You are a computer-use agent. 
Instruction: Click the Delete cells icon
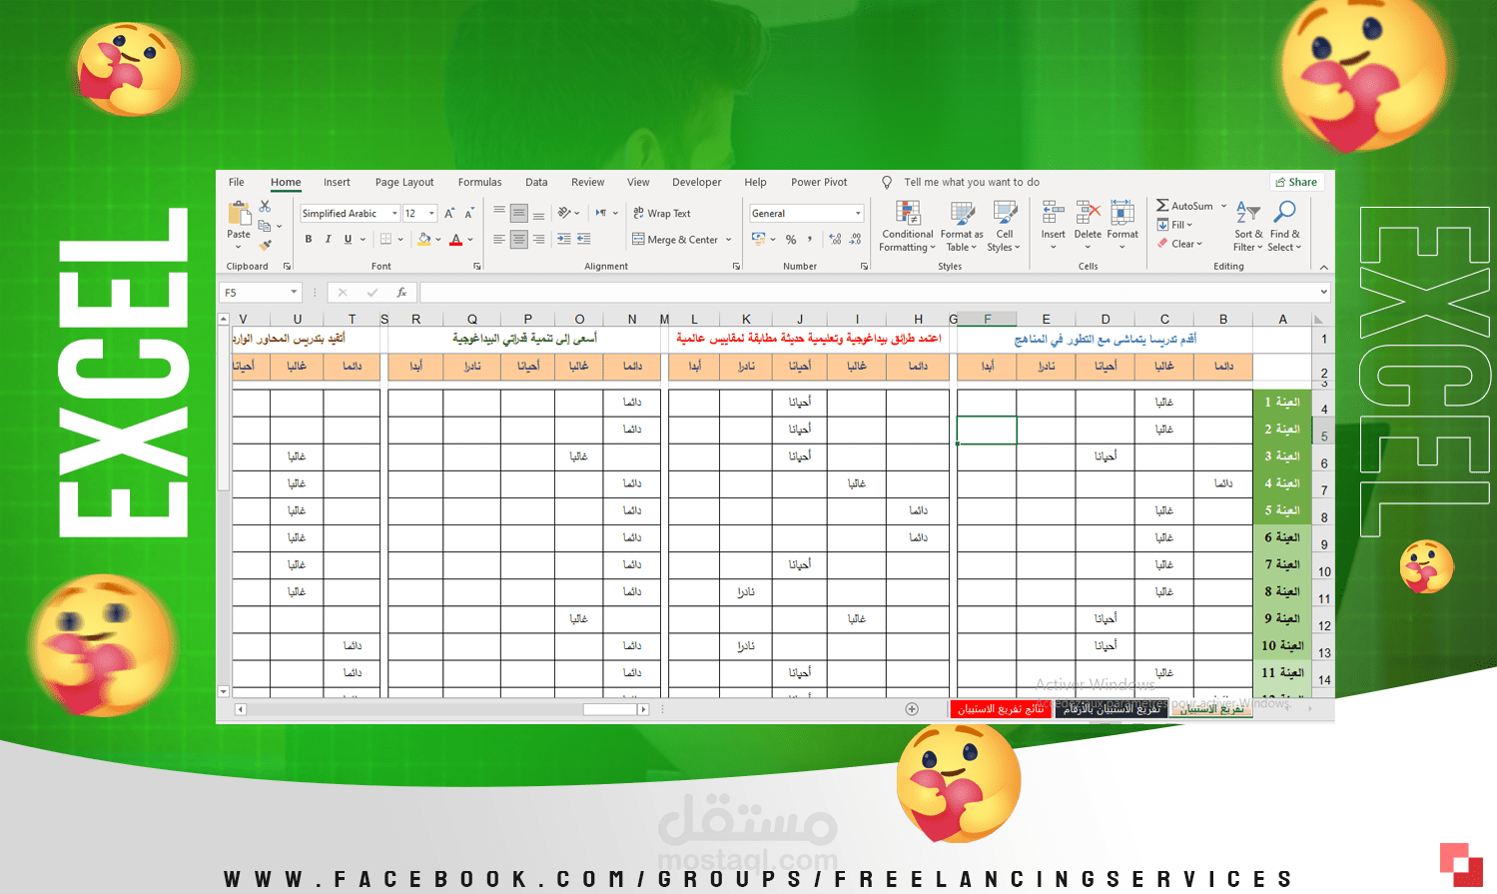point(1088,213)
